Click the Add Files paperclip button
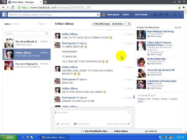 point(63,124)
